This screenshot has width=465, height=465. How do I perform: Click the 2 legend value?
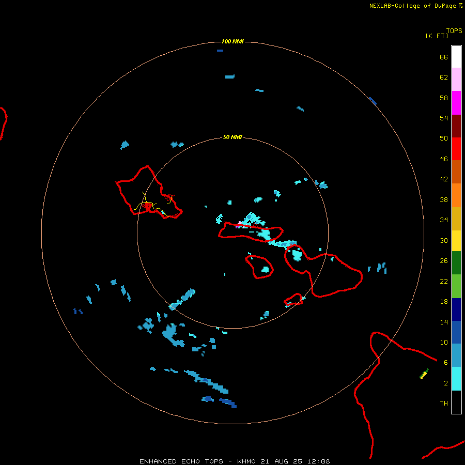coord(445,383)
